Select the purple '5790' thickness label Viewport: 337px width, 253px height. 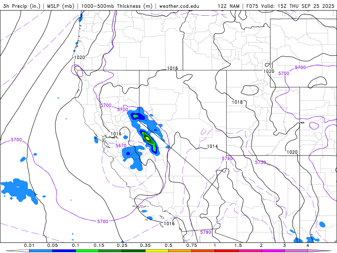click(206, 232)
